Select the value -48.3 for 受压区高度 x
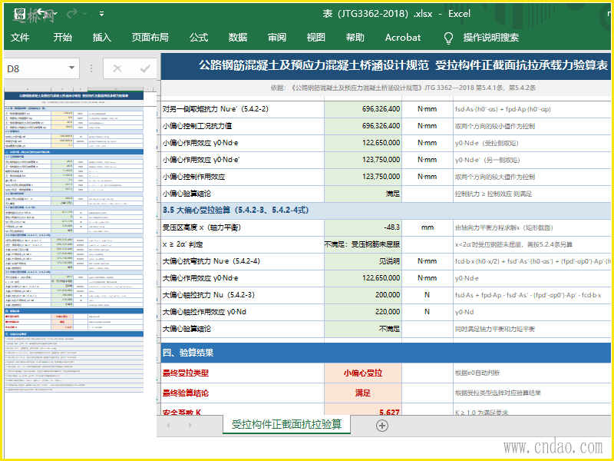The width and height of the screenshot is (614, 461). (x=363, y=227)
